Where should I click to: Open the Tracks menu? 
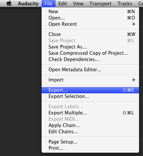[125, 4]
